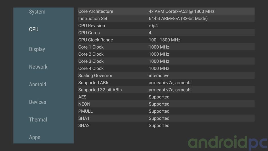
Task: Select the NEON support row
Action: (x=166, y=104)
